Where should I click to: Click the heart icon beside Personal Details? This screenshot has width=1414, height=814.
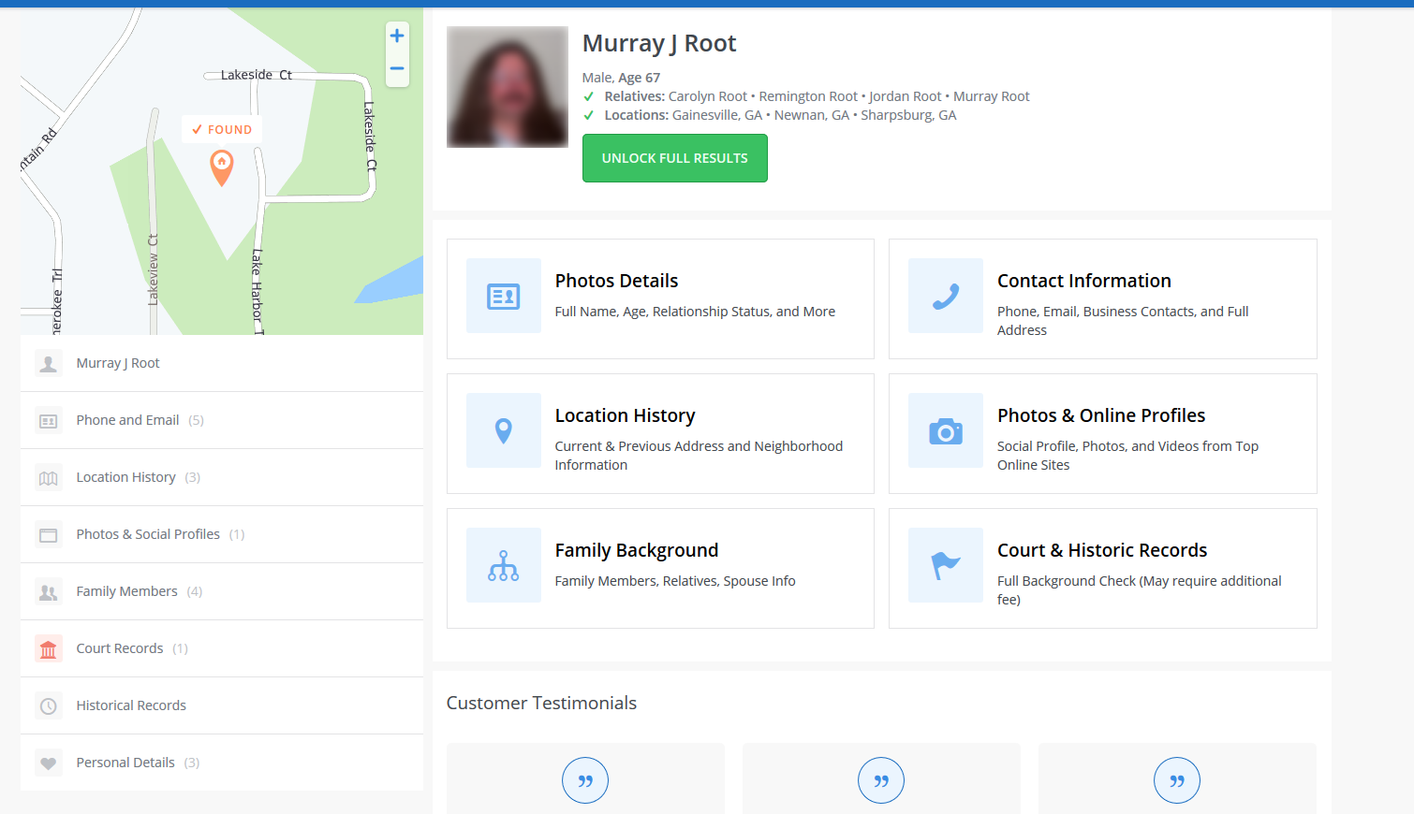click(49, 763)
